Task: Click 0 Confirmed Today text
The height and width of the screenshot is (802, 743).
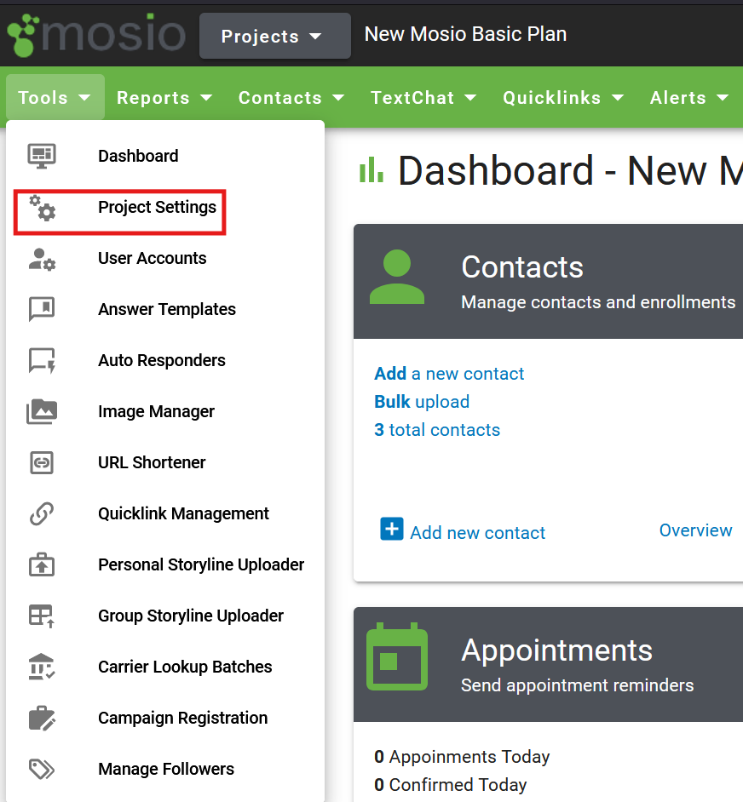Action: coord(450,785)
